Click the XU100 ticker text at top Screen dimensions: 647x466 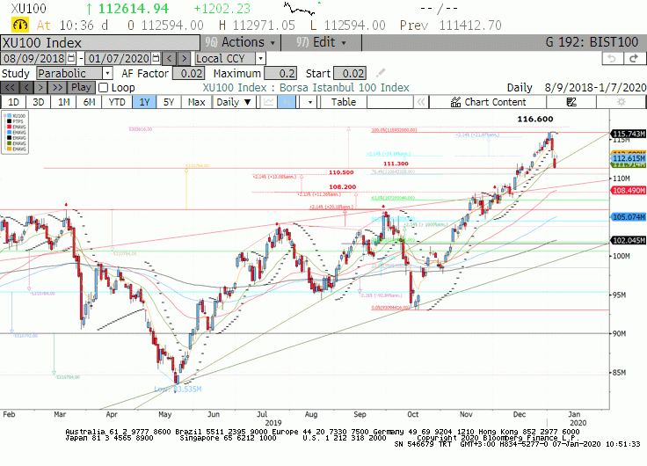coord(28,9)
